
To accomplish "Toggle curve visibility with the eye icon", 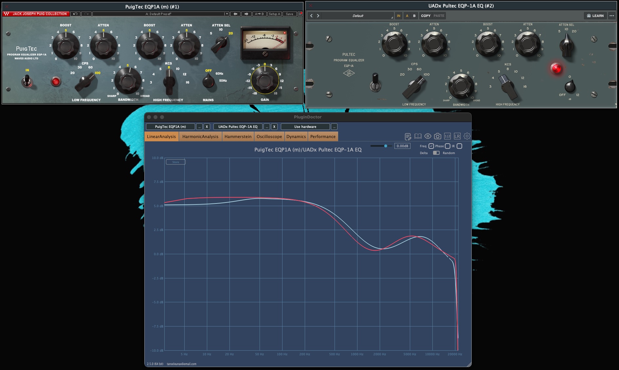I will pyautogui.click(x=428, y=136).
